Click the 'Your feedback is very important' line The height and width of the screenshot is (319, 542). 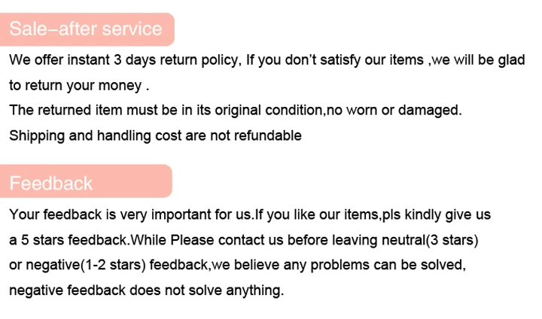coord(250,215)
